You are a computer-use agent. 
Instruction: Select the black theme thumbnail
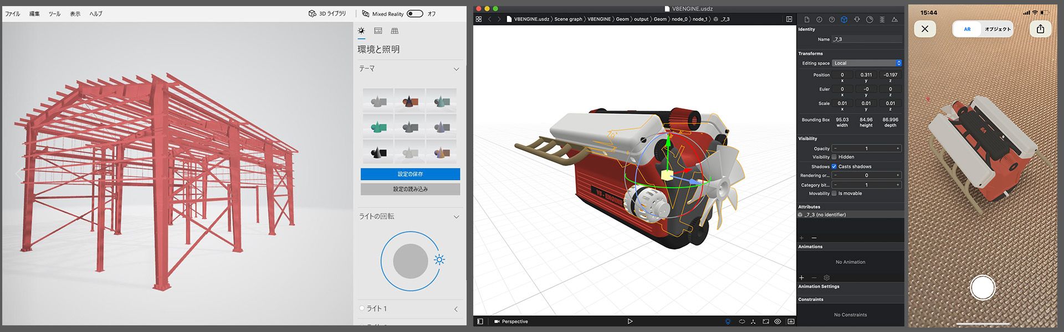[378, 152]
